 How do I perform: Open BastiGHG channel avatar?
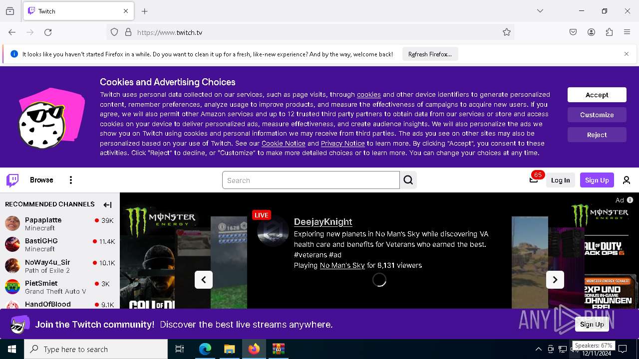pos(12,244)
